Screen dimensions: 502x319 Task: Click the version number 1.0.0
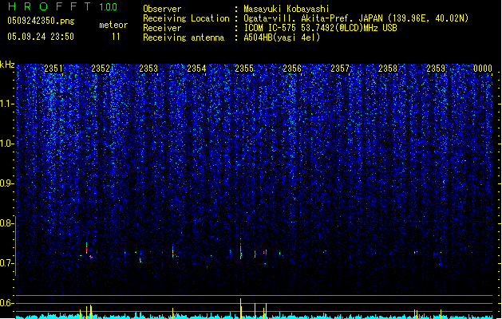click(x=109, y=7)
